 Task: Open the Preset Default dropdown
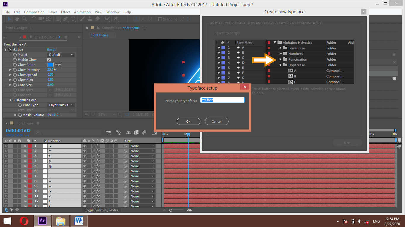[61, 55]
